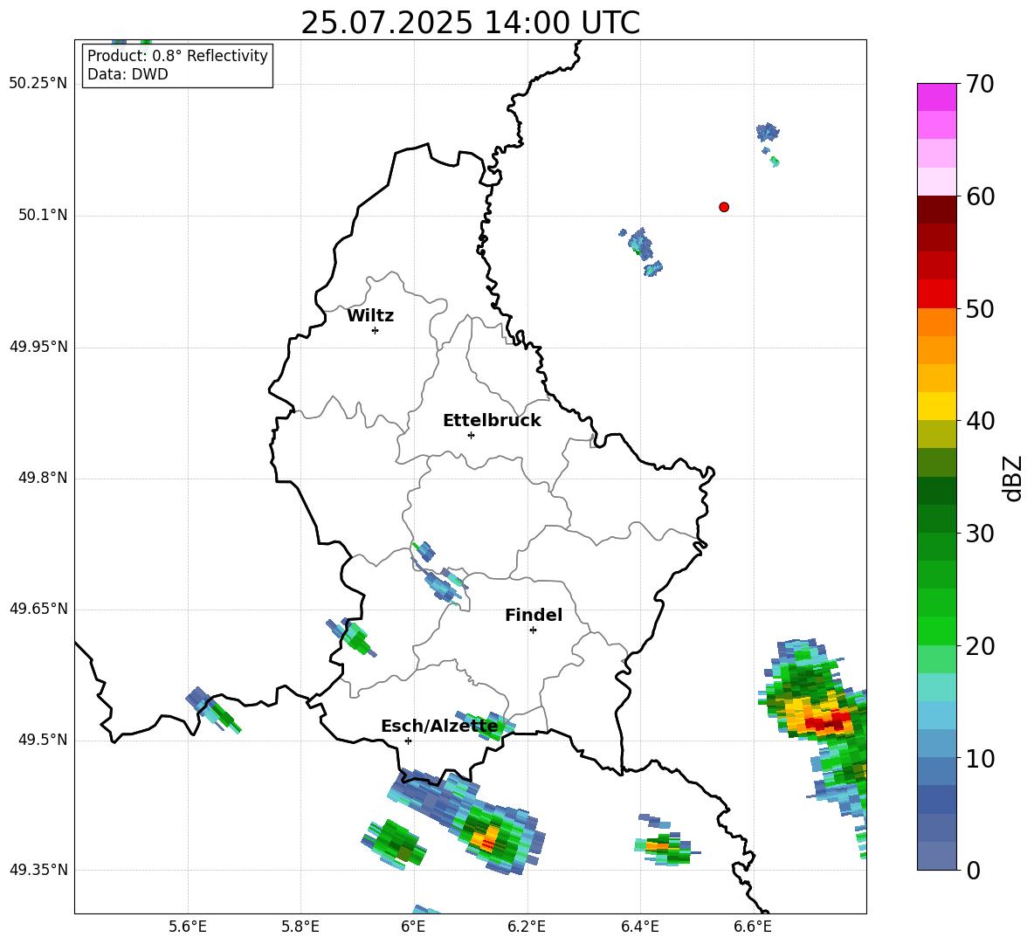Click the 0 tick on the colorbar
Image resolution: width=1034 pixels, height=944 pixels.
click(974, 871)
